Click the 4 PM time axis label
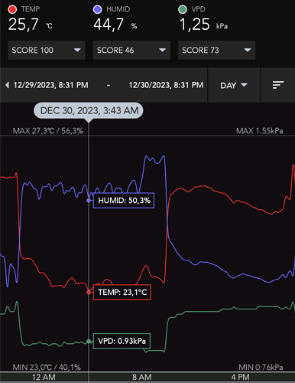The height and width of the screenshot is (383, 295). pos(240,377)
